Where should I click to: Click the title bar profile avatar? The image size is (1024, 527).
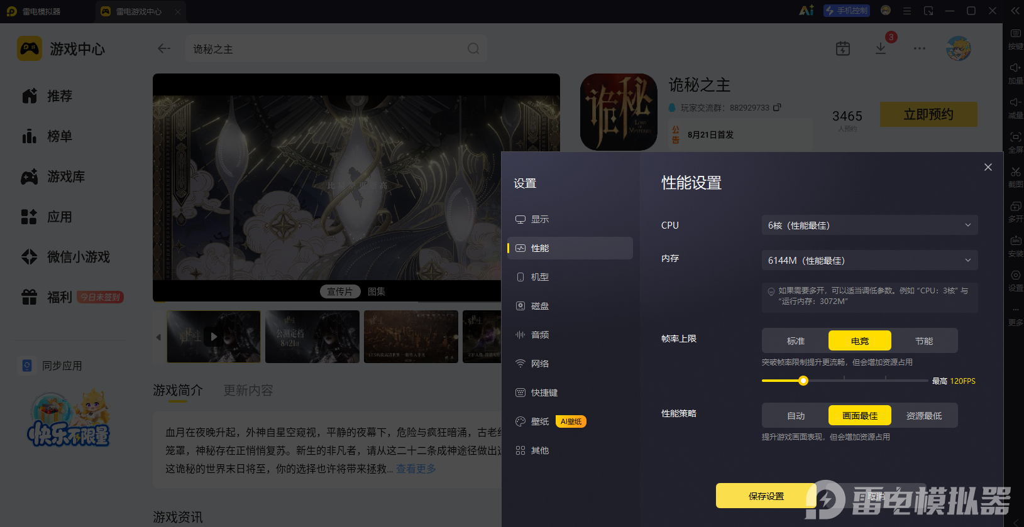coord(886,11)
